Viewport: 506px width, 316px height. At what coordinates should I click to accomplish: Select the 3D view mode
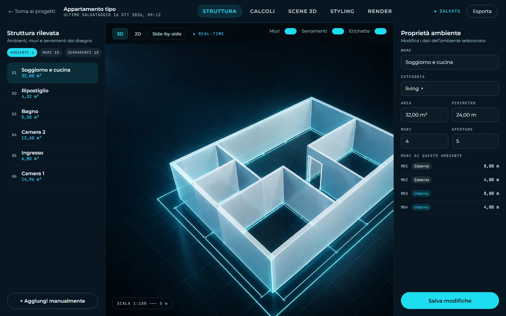pyautogui.click(x=120, y=34)
